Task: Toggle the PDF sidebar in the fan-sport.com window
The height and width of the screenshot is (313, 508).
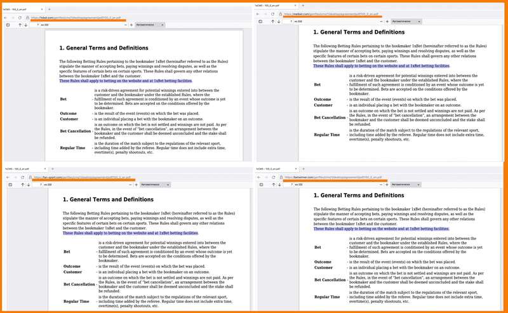Action: (x=11, y=184)
